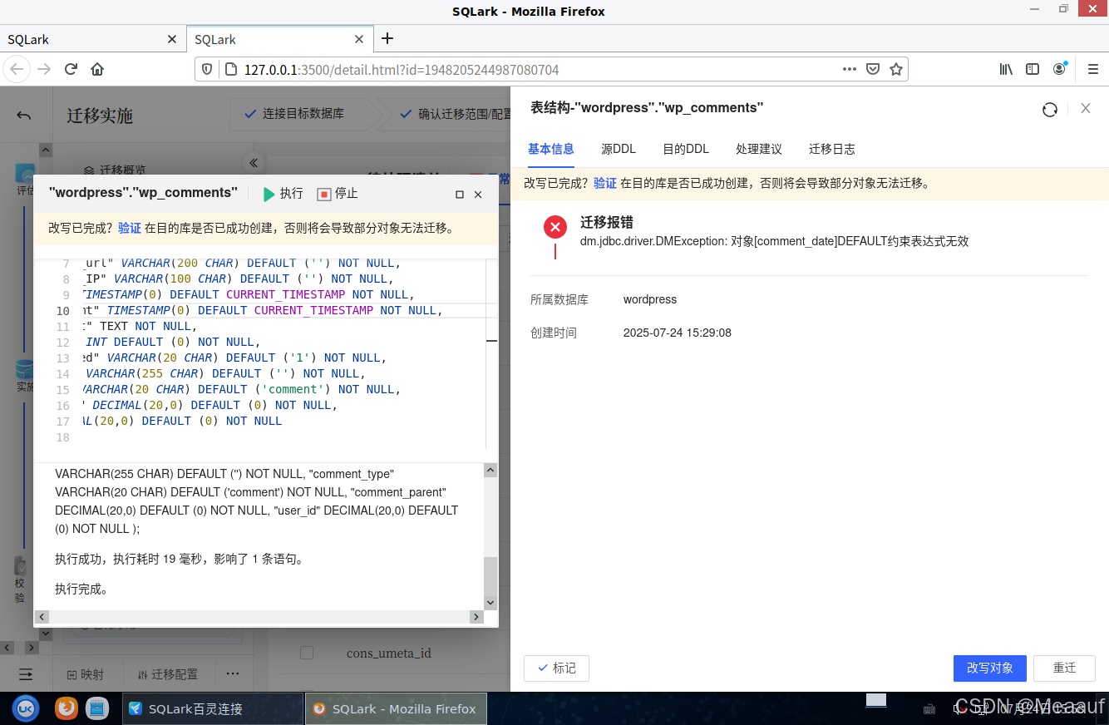View the 迁移日志 tab
Image resolution: width=1109 pixels, height=725 pixels.
[832, 149]
